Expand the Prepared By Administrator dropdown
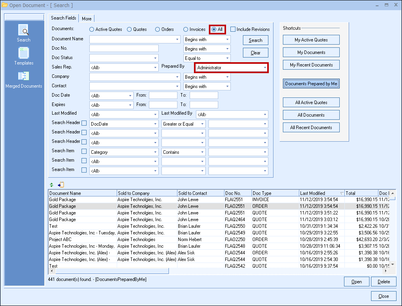Viewport: 402px width, 306px height. pyautogui.click(x=265, y=68)
